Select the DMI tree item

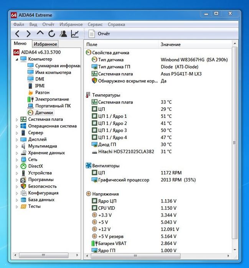(x=40, y=79)
